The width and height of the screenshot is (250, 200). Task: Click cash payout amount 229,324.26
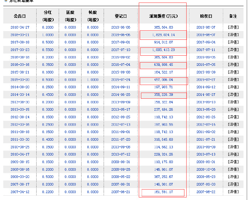[163, 154]
